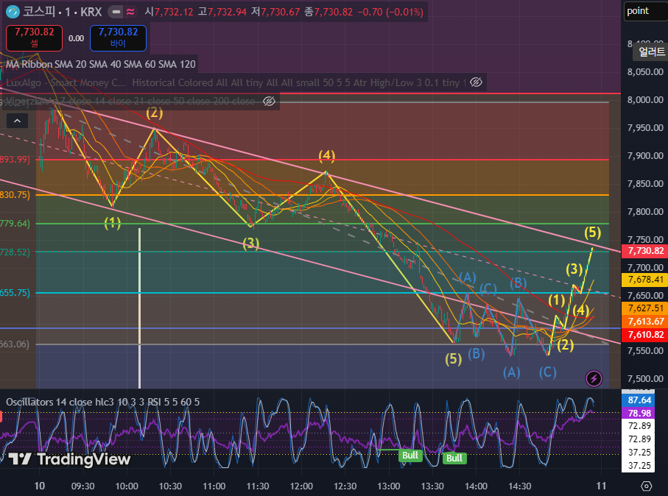Image resolution: width=668 pixels, height=496 pixels.
Task: Click the 코스피 symbol name
Action: point(39,12)
